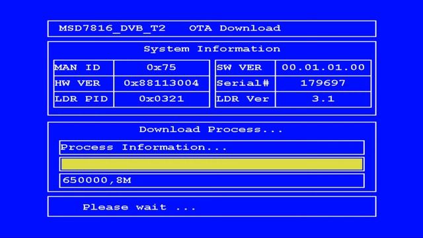This screenshot has height=238, width=423.
Task: Click the 'LDR Ver' label cell
Action: coord(245,99)
